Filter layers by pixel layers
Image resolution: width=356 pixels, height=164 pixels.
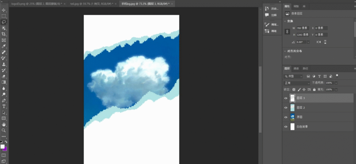308,76
